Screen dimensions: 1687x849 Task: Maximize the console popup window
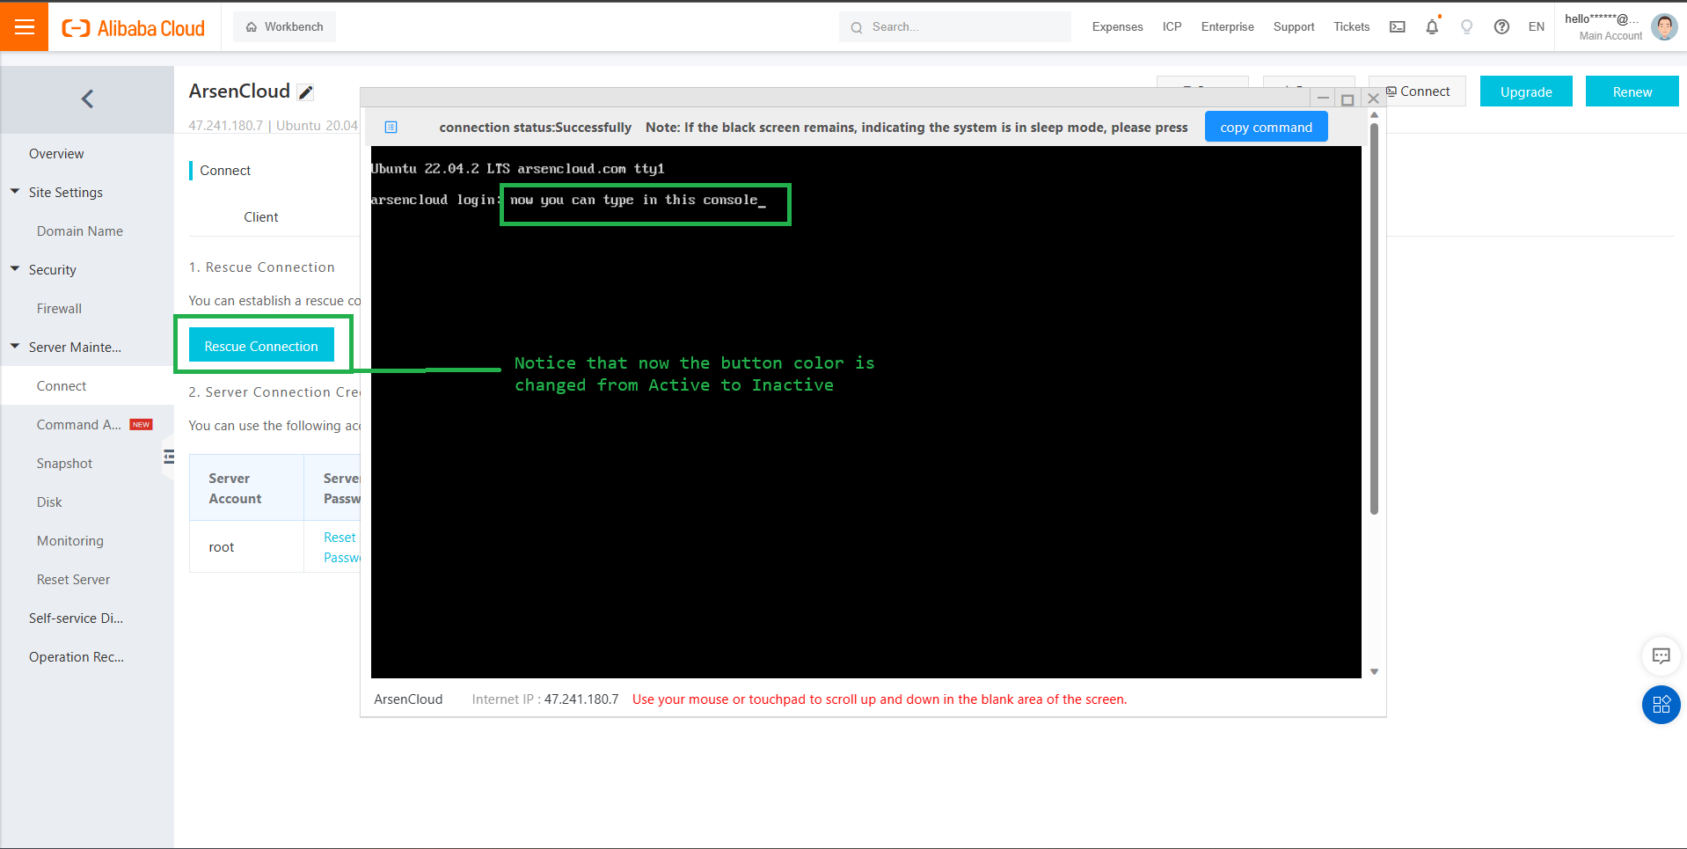(x=1347, y=99)
